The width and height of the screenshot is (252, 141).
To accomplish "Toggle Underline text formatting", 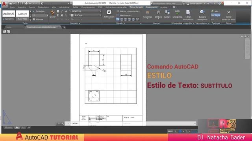I will click(58, 15).
